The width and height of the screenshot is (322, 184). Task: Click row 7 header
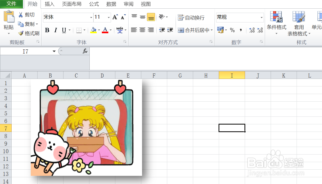(6, 128)
